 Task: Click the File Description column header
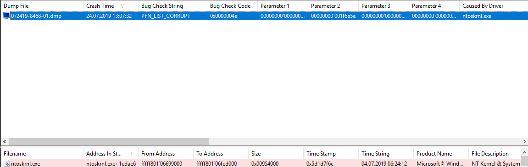click(x=495, y=154)
